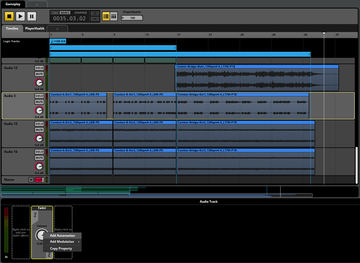Viewport: 360px width, 263px height.
Task: Open the Gameplay event tab
Action: [13, 4]
